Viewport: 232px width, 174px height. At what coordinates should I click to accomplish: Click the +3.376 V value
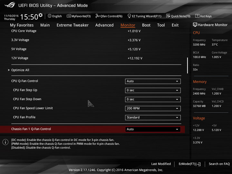click(x=134, y=40)
